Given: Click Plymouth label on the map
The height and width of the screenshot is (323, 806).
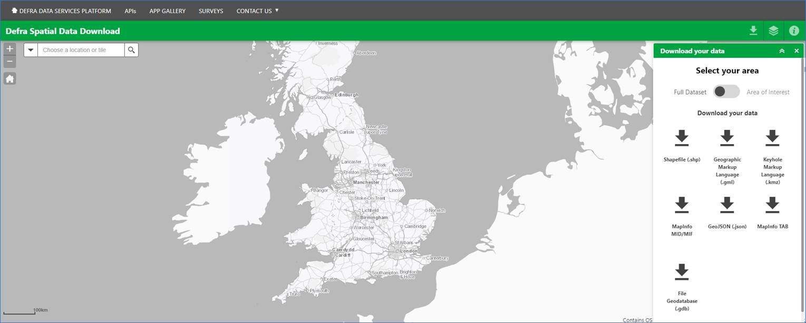Looking at the screenshot, I should (319, 290).
